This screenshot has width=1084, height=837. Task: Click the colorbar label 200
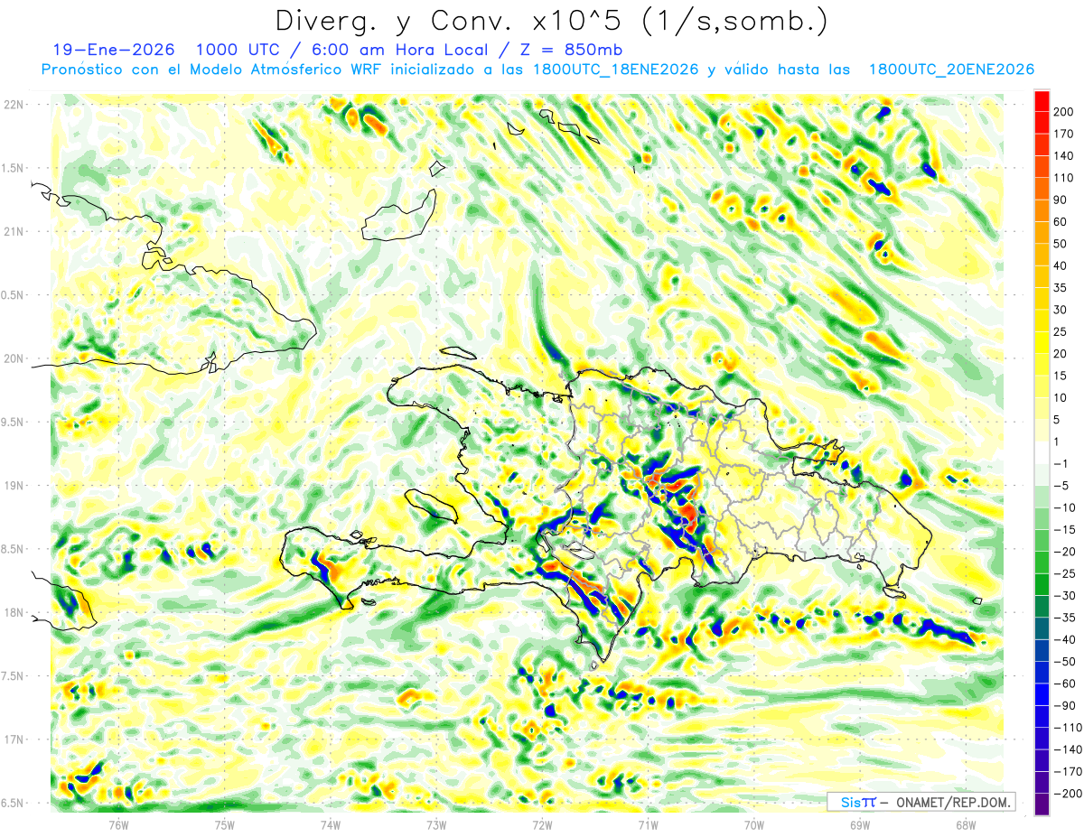[1063, 111]
